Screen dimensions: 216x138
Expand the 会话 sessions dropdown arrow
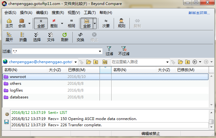29,24
